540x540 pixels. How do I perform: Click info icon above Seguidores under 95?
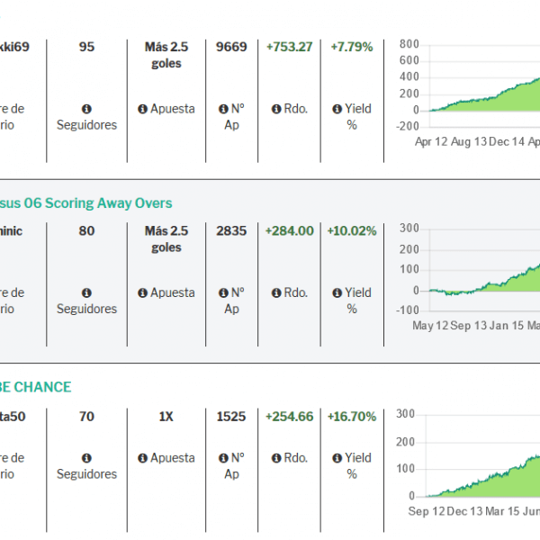[x=86, y=109]
